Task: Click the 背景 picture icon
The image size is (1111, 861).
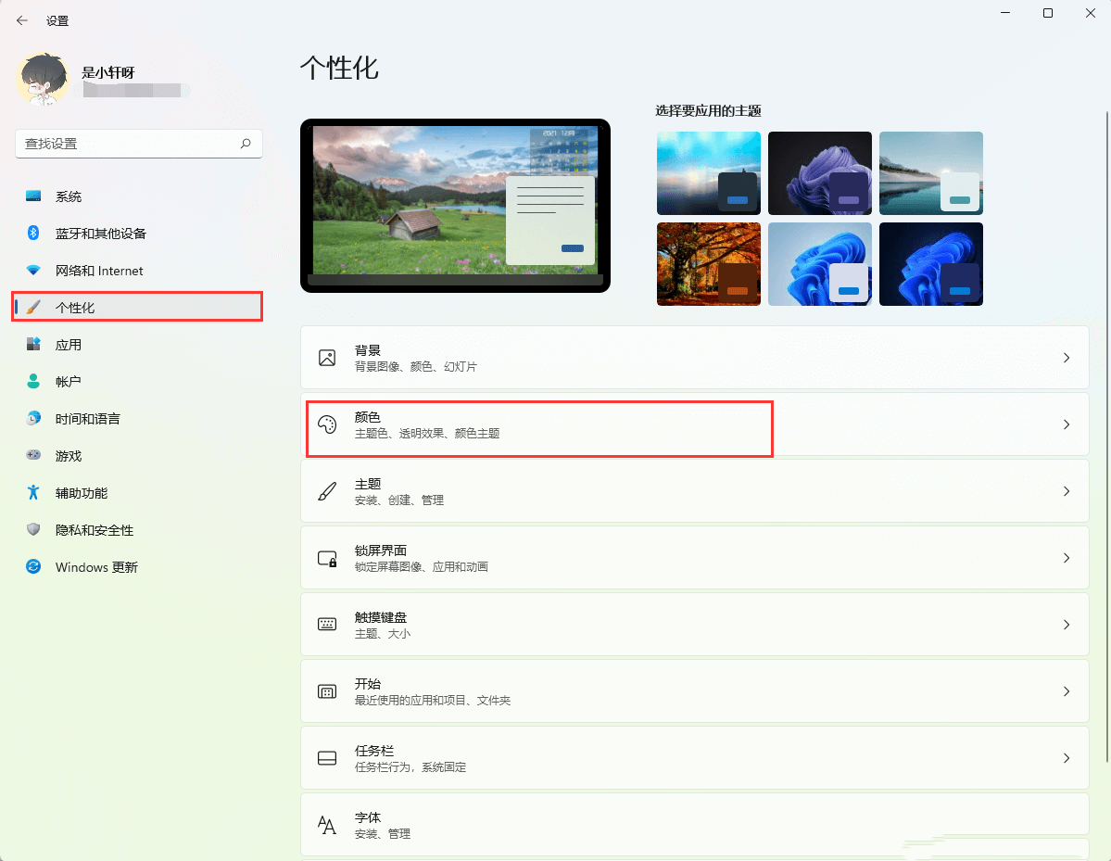Action: tap(327, 357)
